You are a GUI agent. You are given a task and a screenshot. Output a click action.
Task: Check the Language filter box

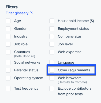tap(52, 62)
